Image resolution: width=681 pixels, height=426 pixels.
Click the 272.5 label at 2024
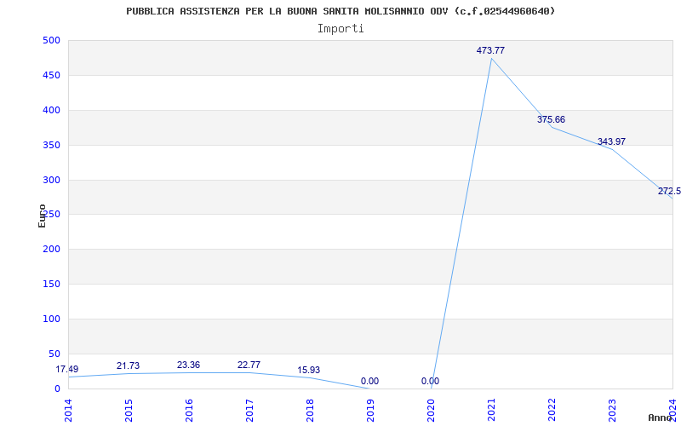[669, 191]
